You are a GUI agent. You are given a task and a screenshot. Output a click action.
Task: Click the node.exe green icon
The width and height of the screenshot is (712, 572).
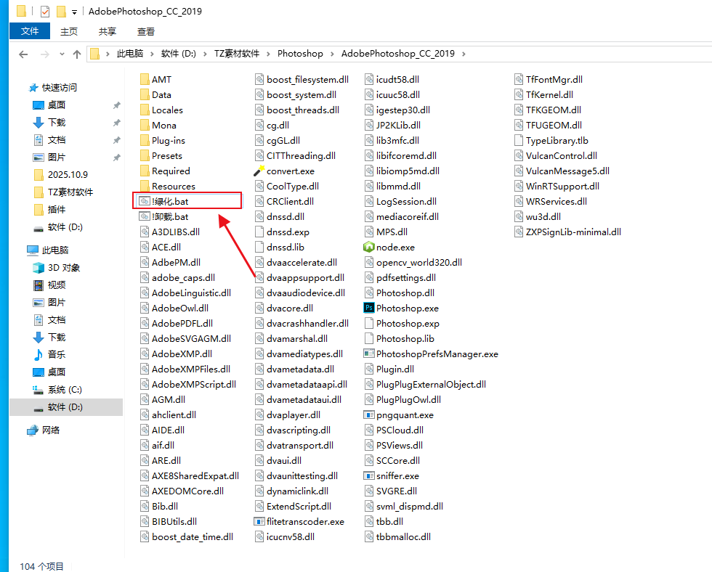click(369, 248)
